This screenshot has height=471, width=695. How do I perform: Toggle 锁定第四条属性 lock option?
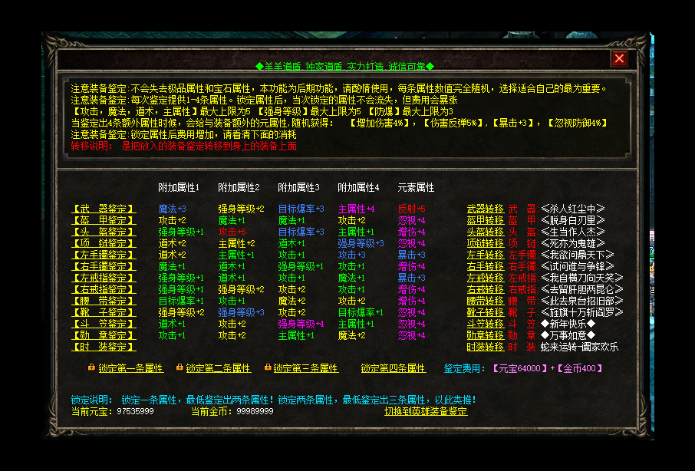393,368
